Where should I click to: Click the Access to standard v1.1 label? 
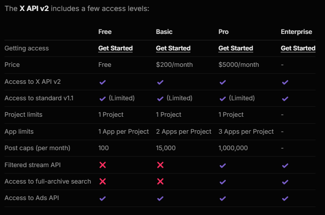(39, 98)
